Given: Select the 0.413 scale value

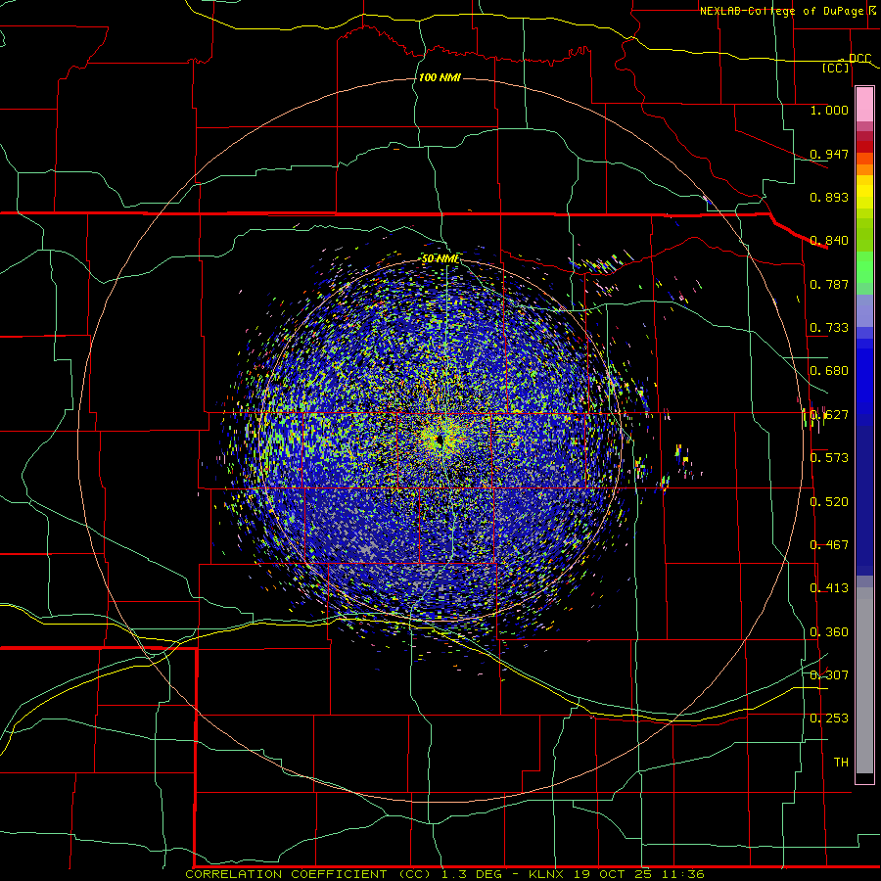Looking at the screenshot, I should [x=829, y=588].
